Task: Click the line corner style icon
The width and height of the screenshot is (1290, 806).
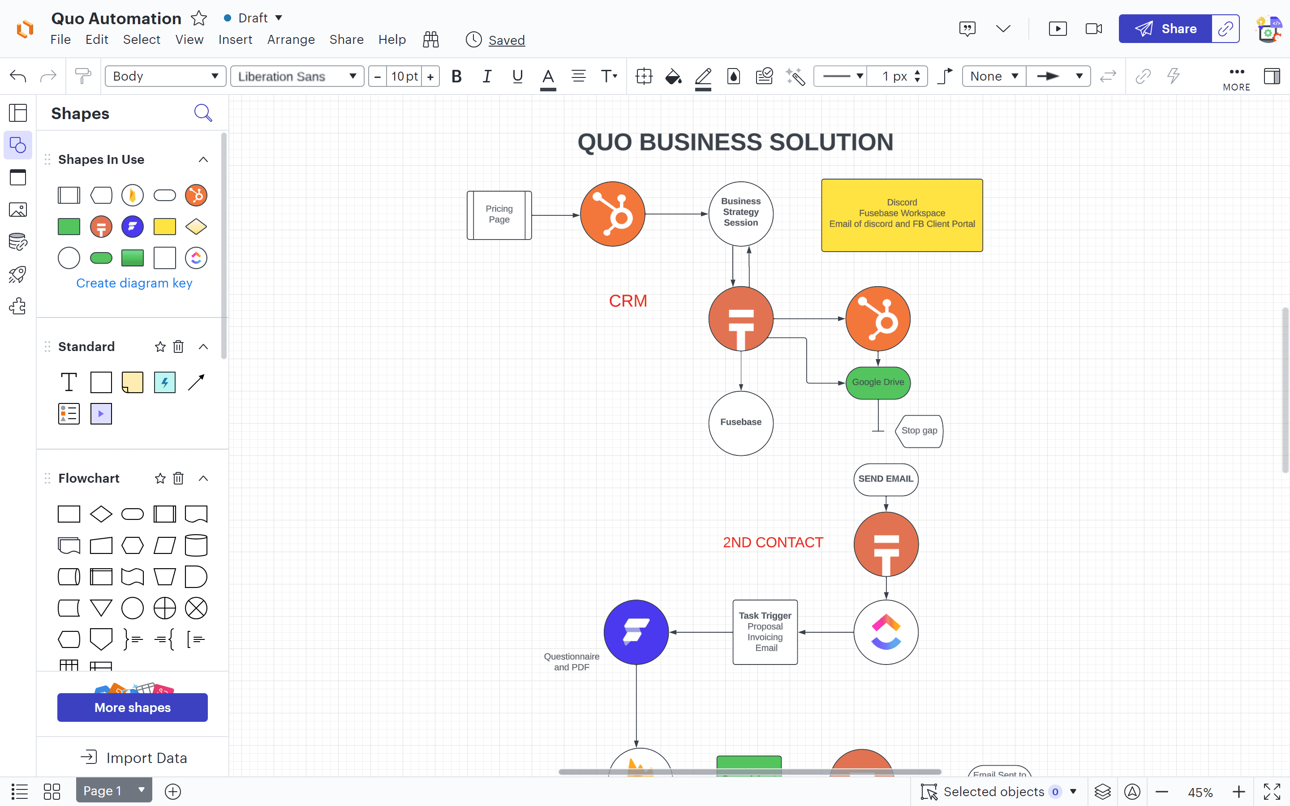Action: [x=945, y=76]
